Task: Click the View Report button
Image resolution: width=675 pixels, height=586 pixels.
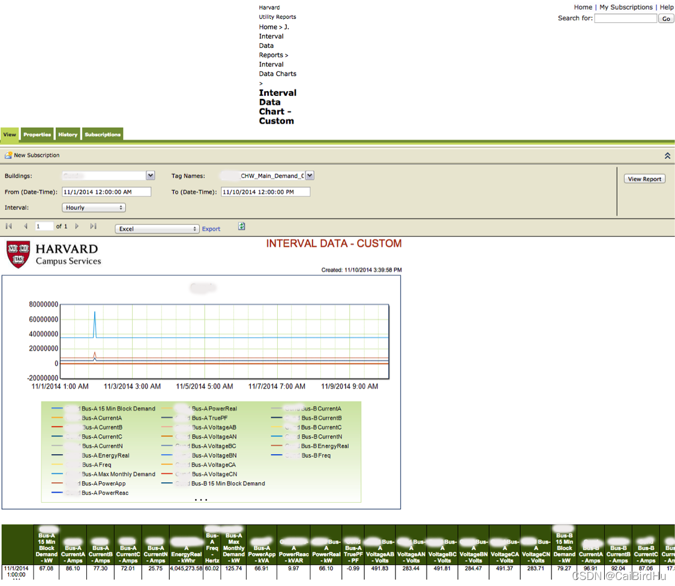Action: [x=644, y=179]
